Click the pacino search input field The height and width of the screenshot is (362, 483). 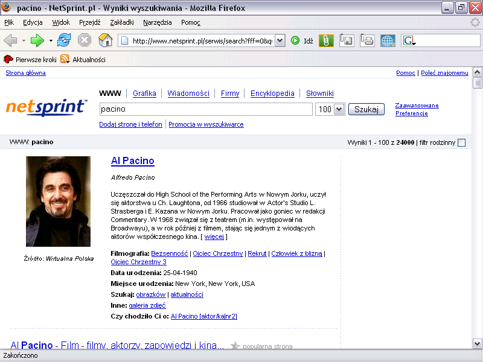[206, 109]
